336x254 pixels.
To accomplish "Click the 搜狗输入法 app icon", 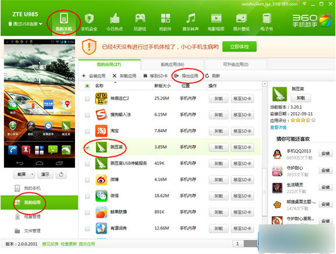I will (x=101, y=115).
